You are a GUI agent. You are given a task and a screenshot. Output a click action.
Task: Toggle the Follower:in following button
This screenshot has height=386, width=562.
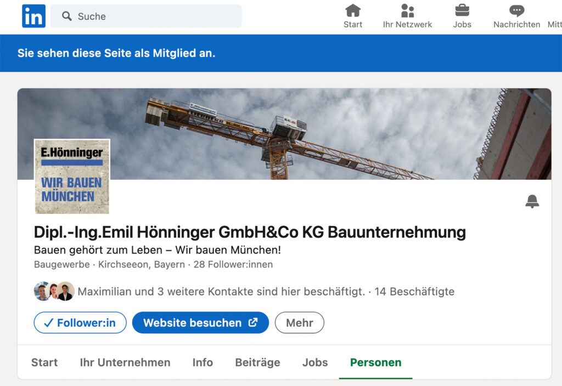point(80,322)
